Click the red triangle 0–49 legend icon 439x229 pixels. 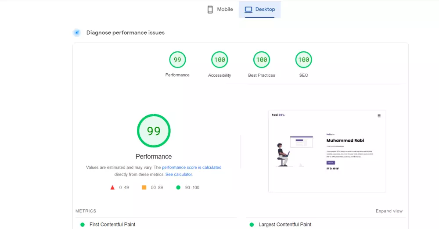pos(112,187)
